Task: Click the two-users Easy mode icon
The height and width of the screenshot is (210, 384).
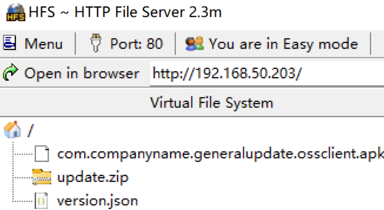Action: click(x=195, y=44)
